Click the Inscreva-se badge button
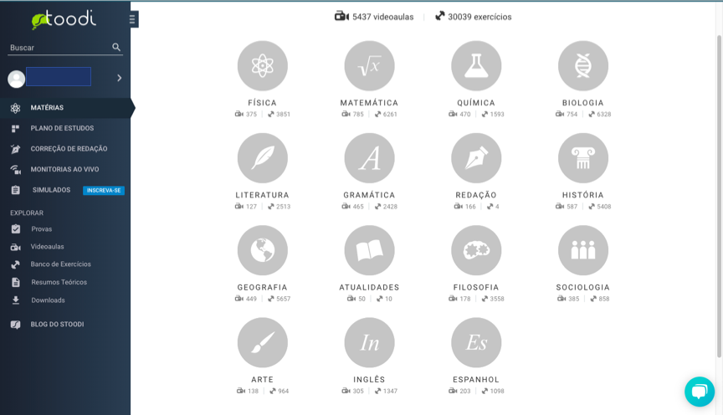723x415 pixels. (x=103, y=191)
